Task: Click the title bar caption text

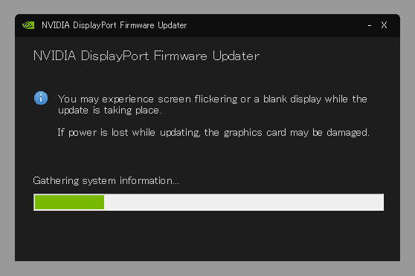Action: 114,25
